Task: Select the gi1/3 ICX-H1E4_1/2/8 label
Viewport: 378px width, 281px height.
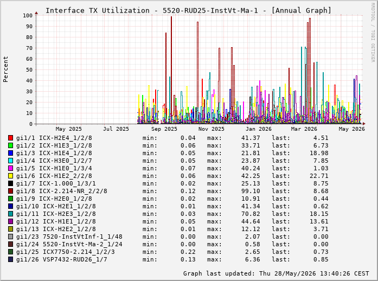Action: (54, 153)
